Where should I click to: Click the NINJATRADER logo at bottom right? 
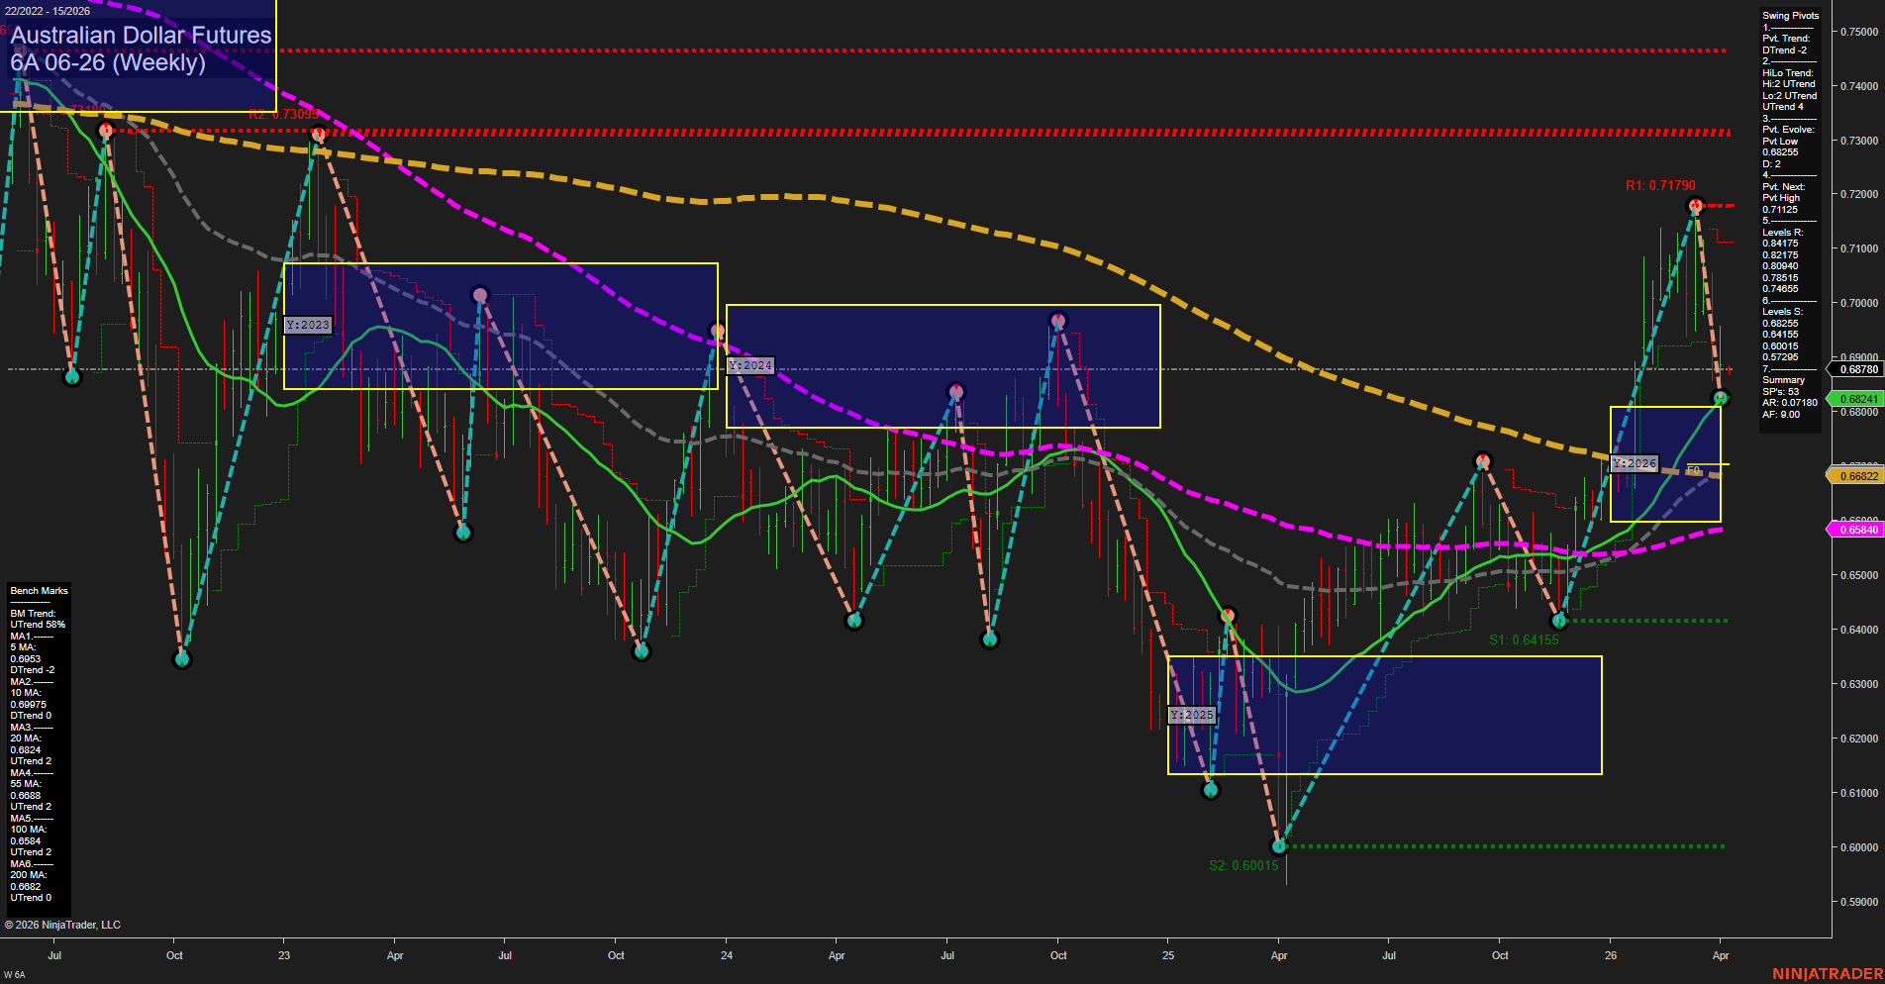tap(1831, 974)
